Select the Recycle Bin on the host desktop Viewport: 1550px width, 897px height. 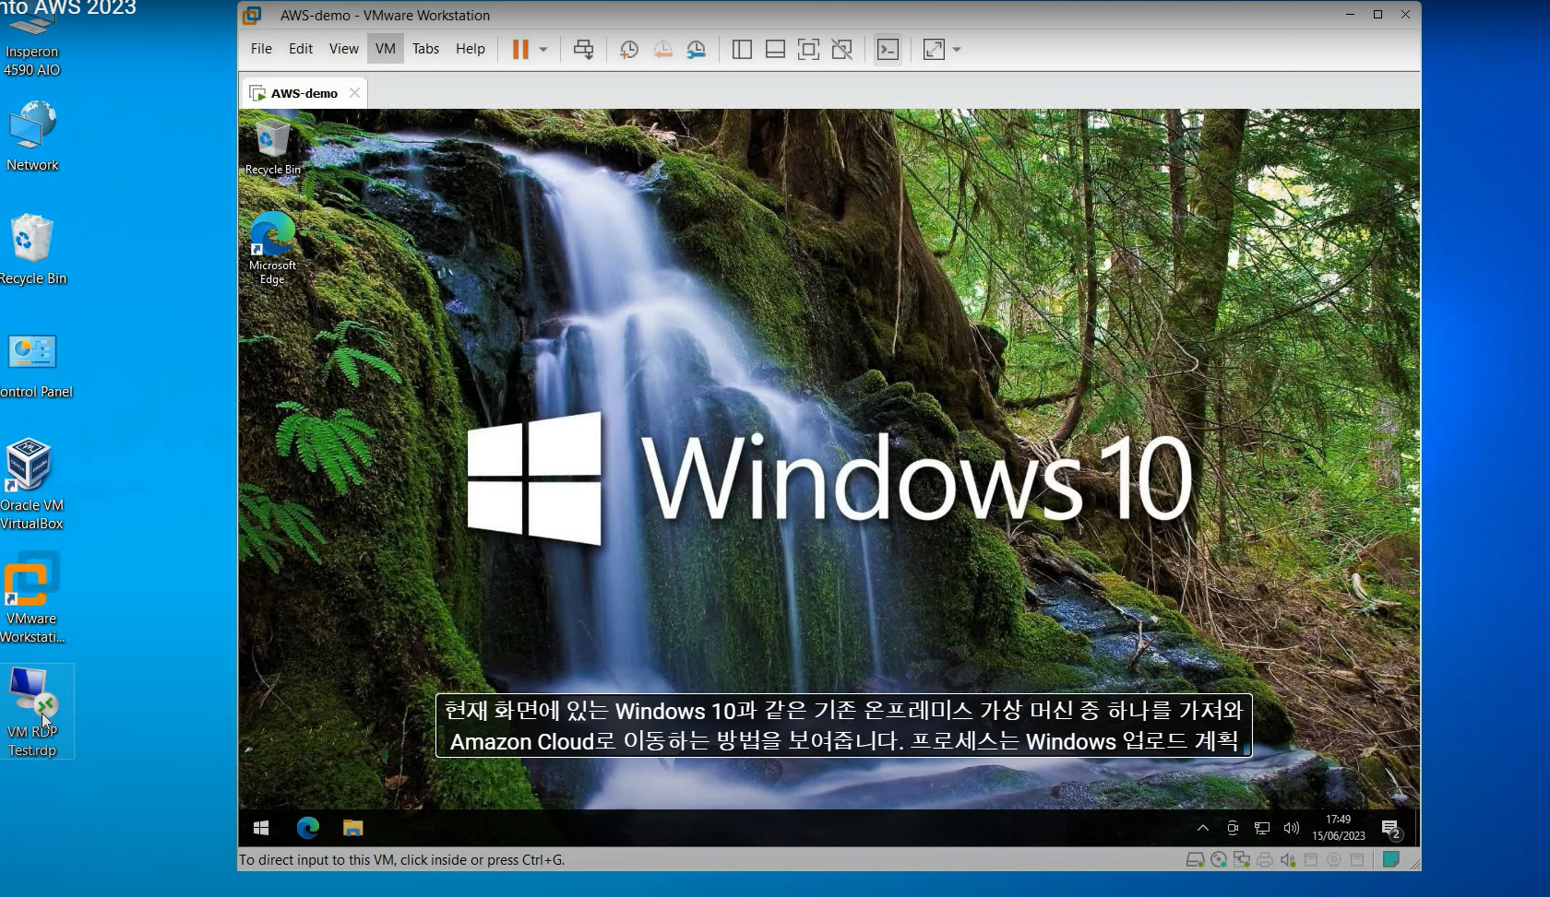(x=32, y=250)
